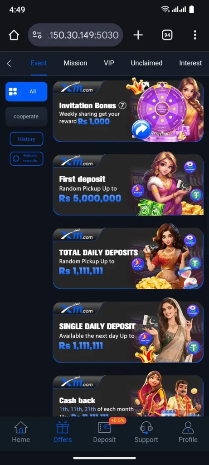Open Home from the bottom navigation
The width and height of the screenshot is (209, 465).
pos(21,432)
